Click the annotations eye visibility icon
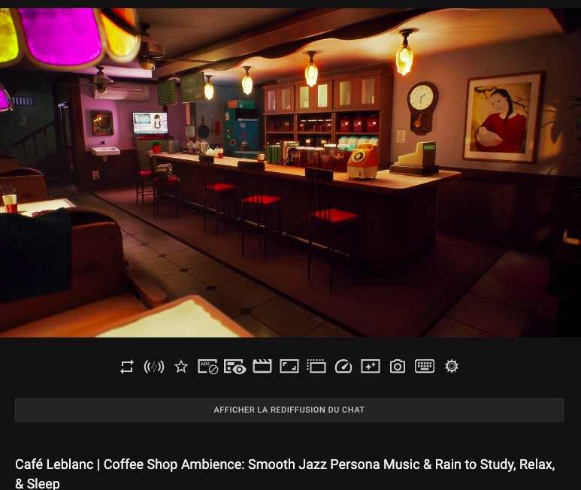This screenshot has width=581, height=490. [x=235, y=367]
